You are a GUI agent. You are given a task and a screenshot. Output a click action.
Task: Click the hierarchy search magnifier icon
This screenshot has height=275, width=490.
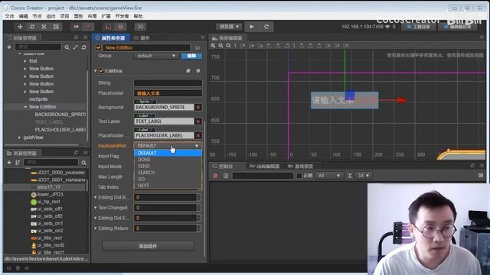[67, 47]
